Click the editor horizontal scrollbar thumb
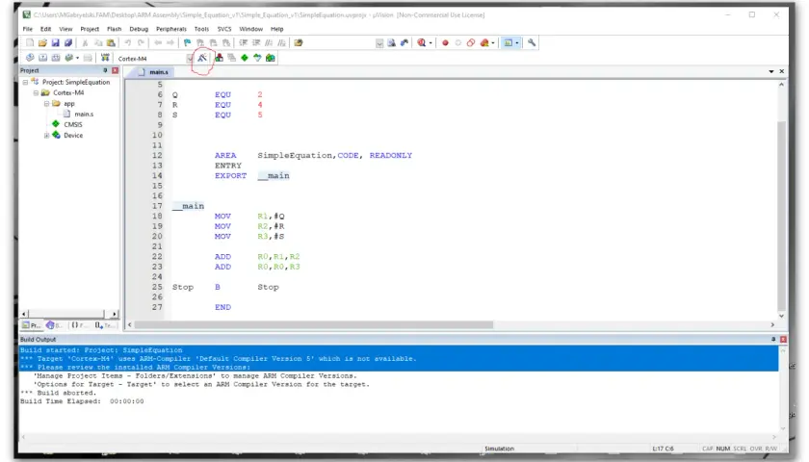 [x=314, y=325]
